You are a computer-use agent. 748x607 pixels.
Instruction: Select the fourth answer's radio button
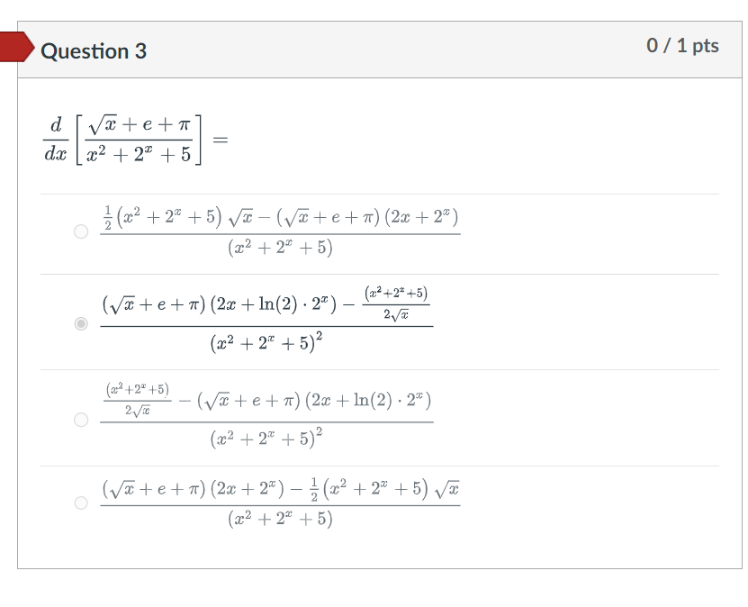80,503
